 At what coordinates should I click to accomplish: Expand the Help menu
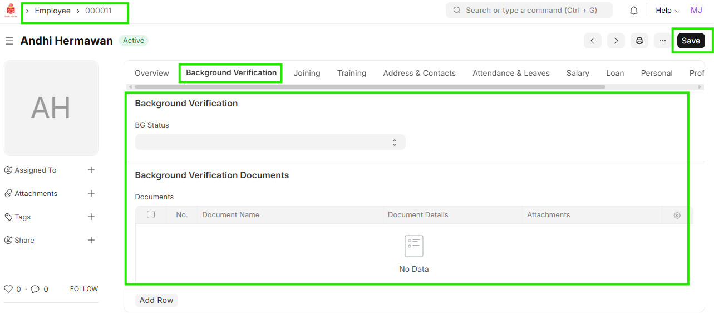[667, 11]
